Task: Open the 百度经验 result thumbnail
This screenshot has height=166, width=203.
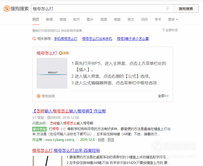Action: [48, 161]
